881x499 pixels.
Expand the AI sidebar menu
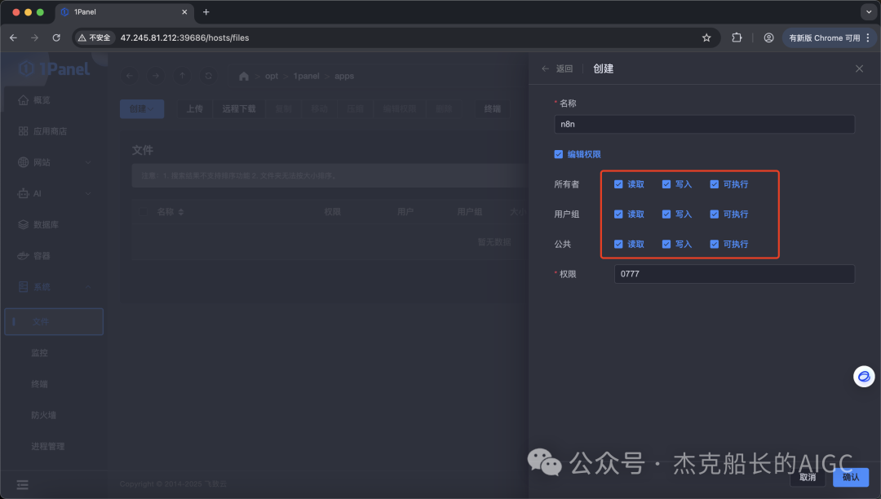pos(53,193)
